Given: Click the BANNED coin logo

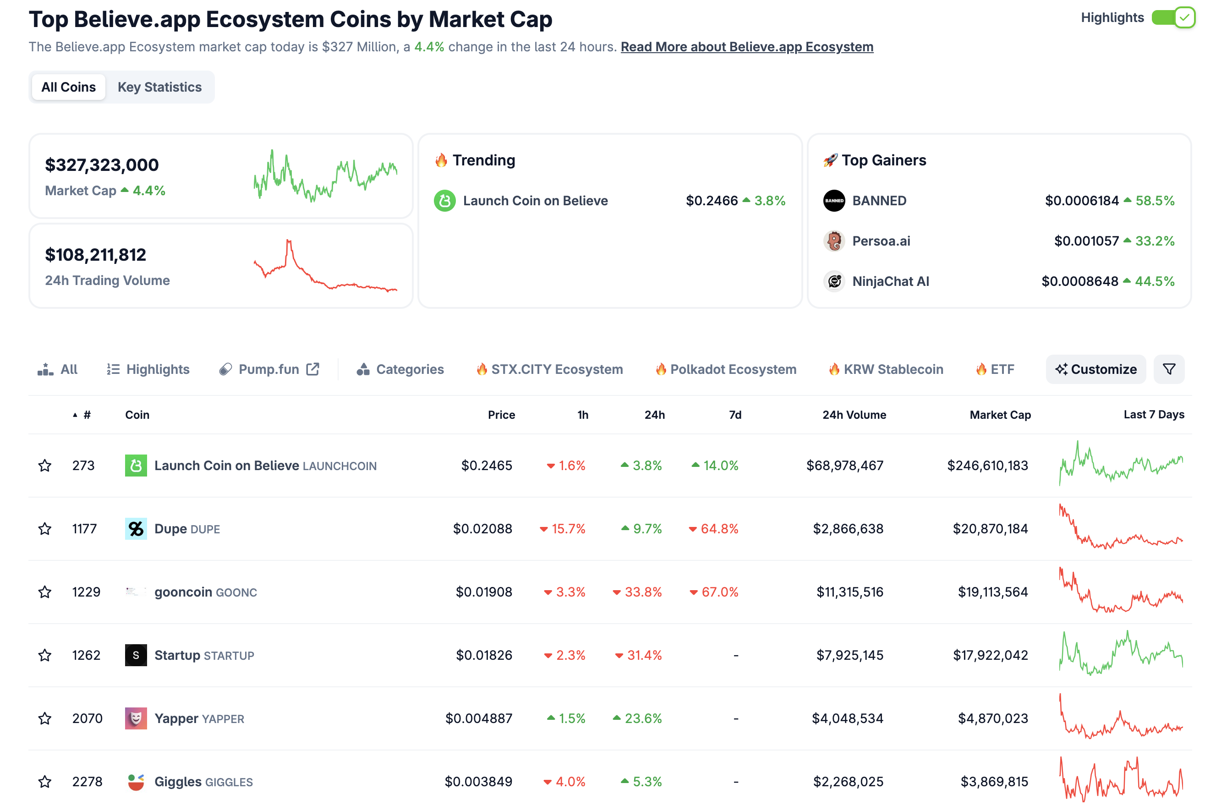Looking at the screenshot, I should click(834, 201).
